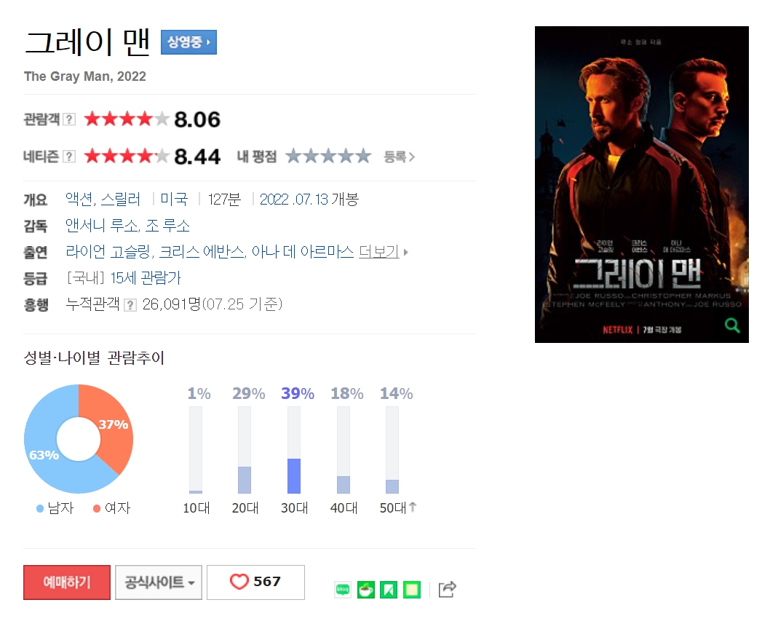Click the green bookmark share icon
The image size is (770, 640).
pos(389,590)
